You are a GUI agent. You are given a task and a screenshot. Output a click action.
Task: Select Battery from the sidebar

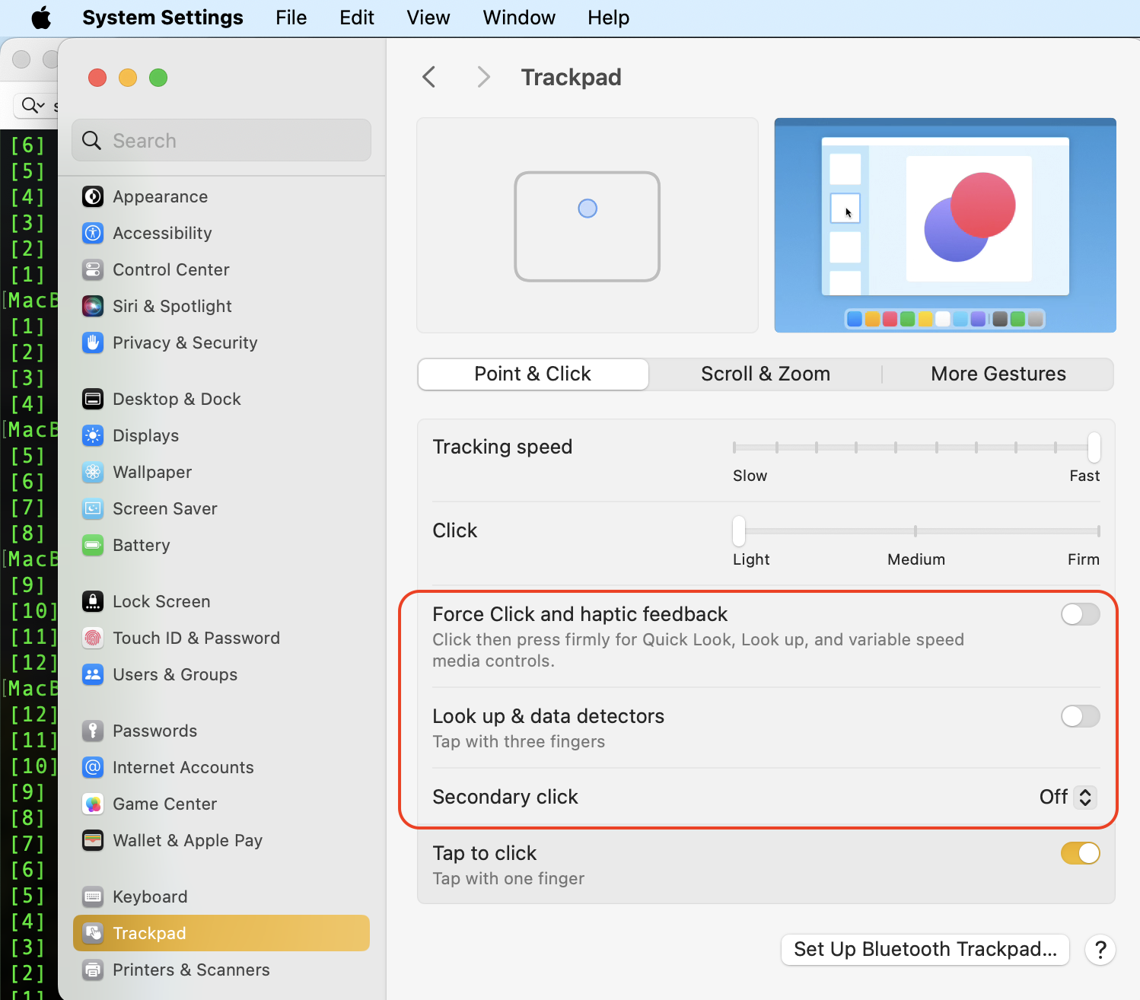pos(142,545)
